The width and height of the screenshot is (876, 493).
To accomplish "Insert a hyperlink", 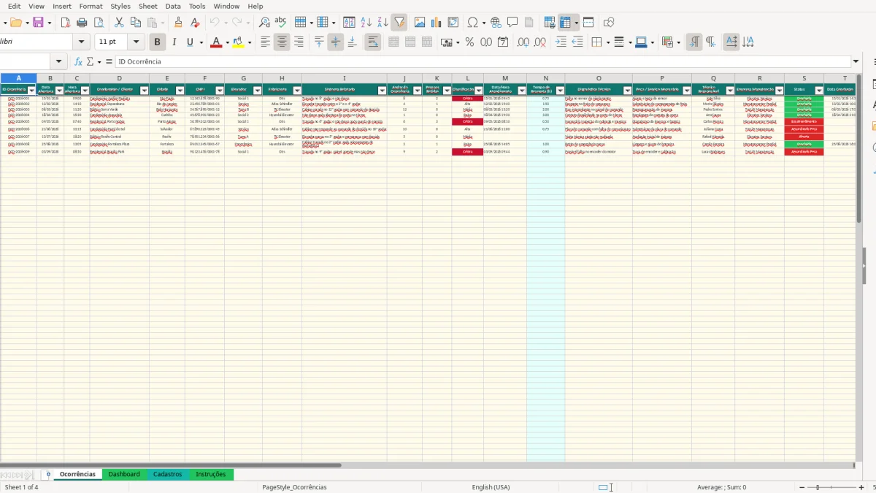I will [496, 23].
